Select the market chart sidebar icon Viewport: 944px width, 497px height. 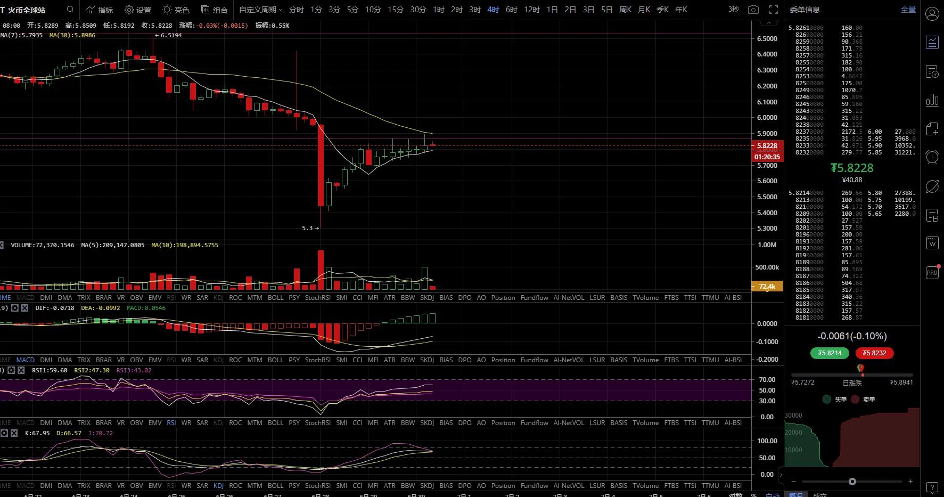point(932,43)
